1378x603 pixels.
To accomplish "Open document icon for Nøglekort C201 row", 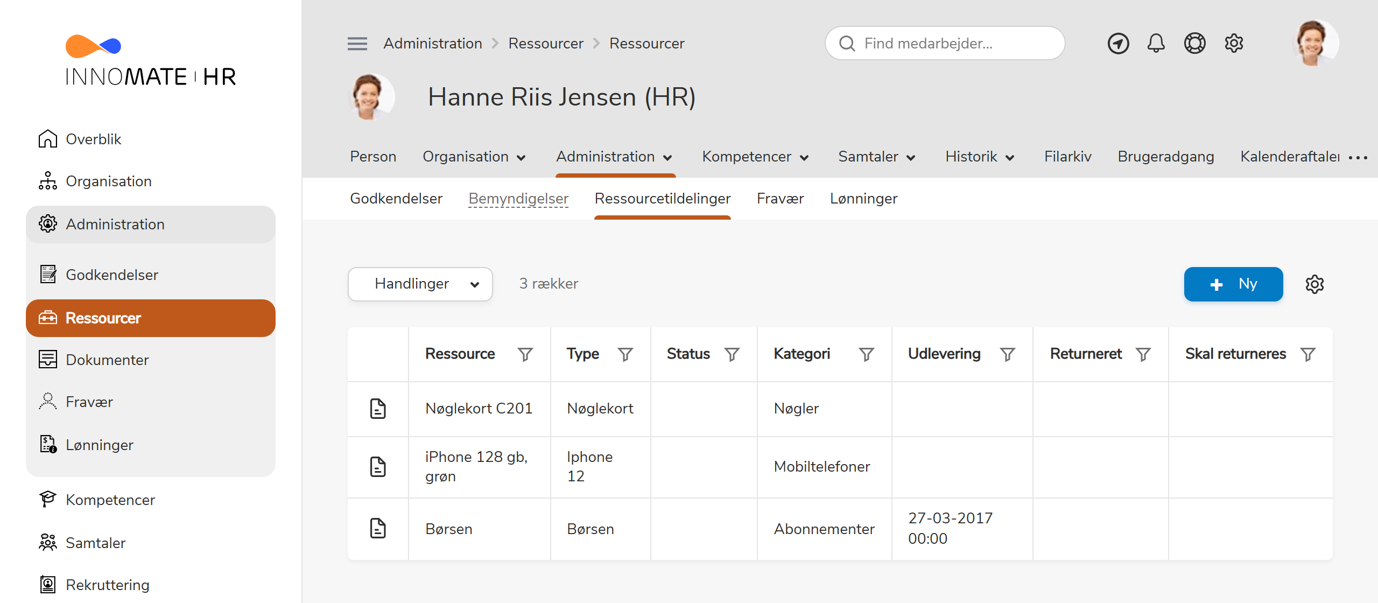I will [378, 409].
